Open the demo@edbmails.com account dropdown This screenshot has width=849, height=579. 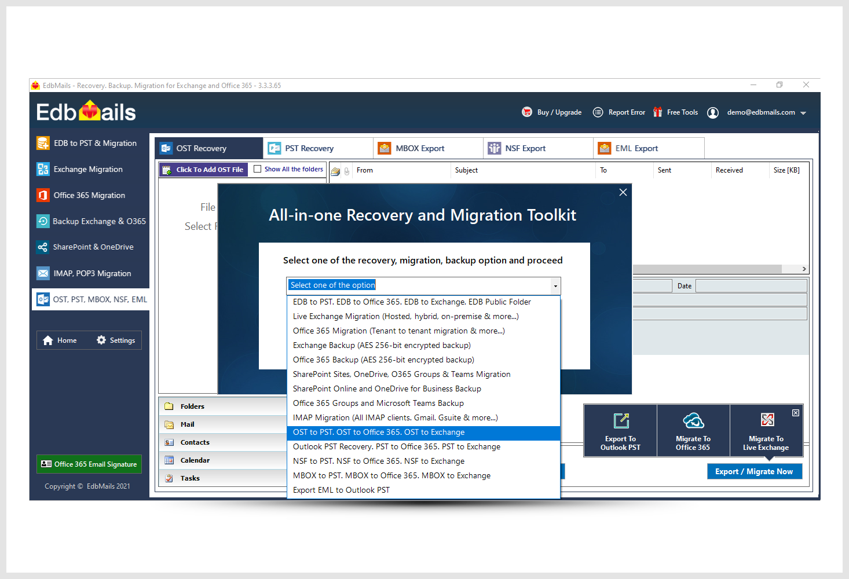[x=803, y=113]
